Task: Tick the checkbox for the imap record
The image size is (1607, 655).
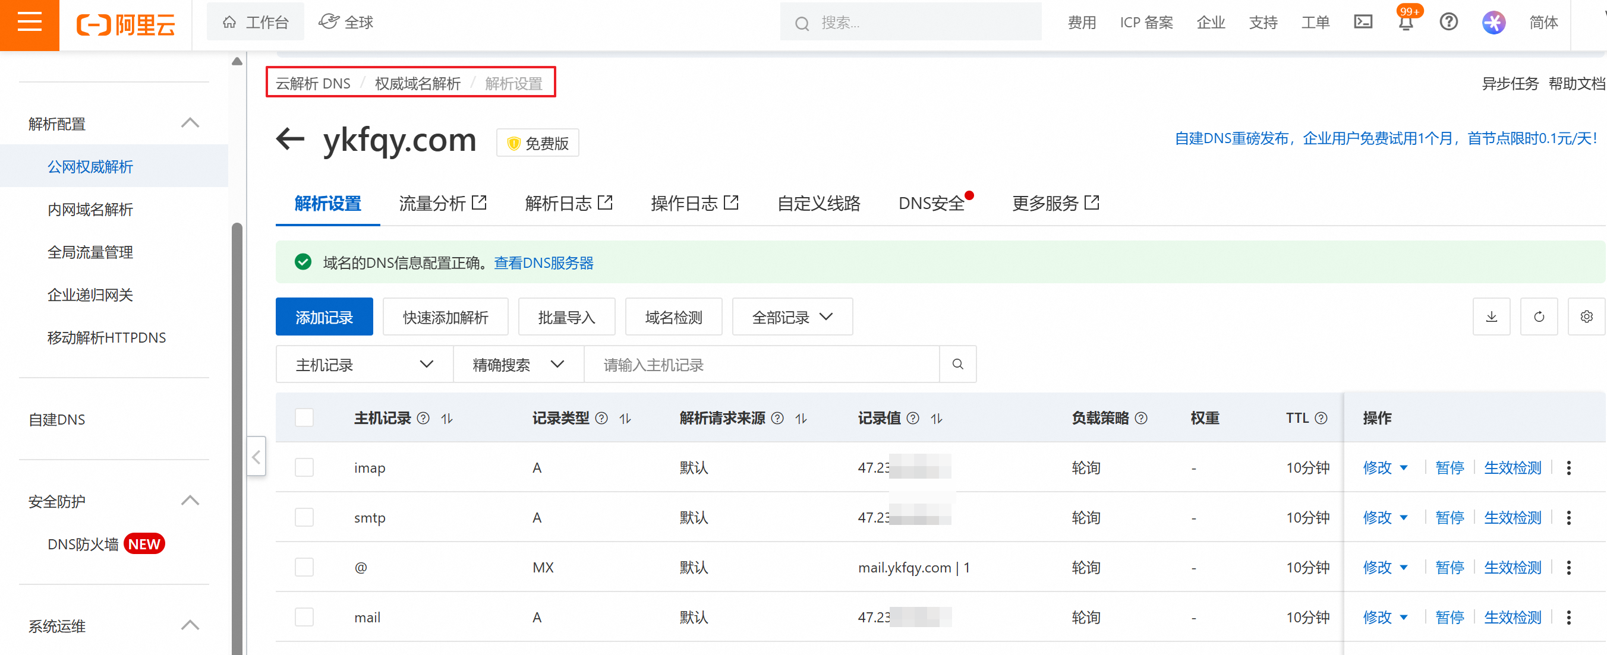Action: [304, 467]
